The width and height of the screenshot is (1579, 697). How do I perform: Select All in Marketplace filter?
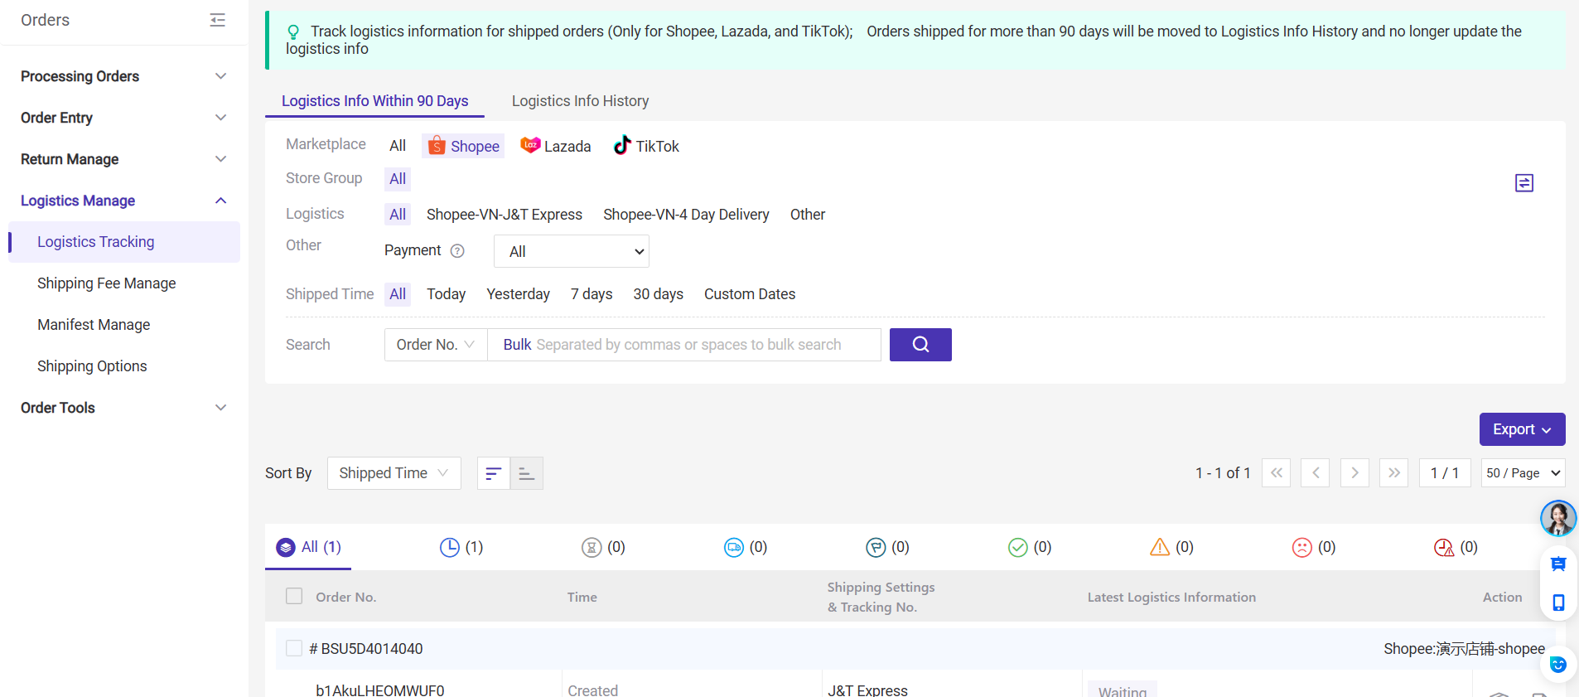[398, 146]
